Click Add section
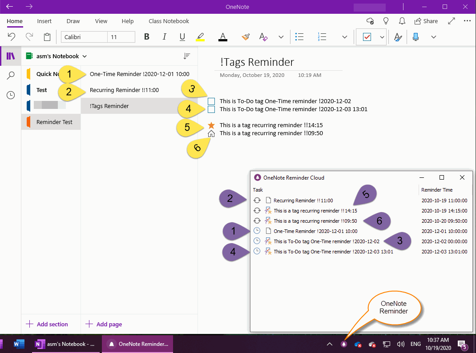 click(47, 324)
